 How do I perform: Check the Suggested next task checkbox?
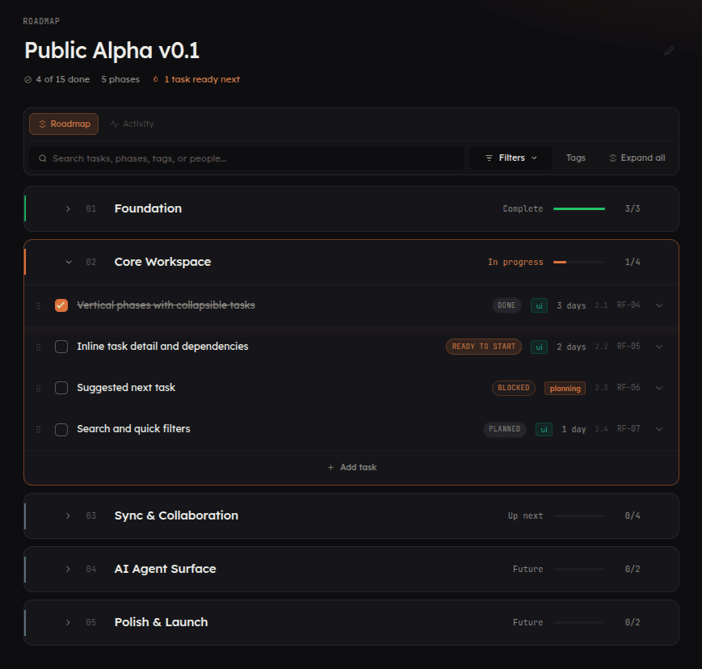pos(61,388)
